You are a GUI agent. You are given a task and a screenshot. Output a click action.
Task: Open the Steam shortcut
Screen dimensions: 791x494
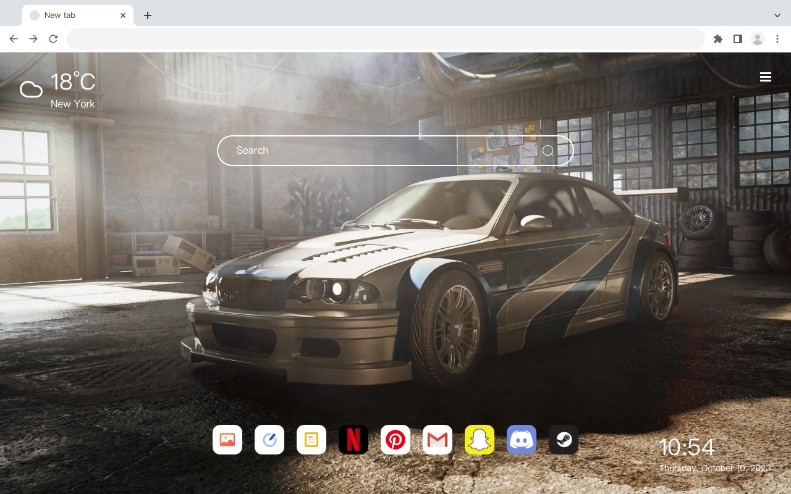(x=564, y=440)
